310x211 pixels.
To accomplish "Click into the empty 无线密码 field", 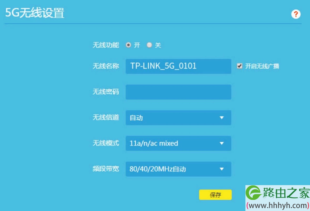I will [x=178, y=92].
